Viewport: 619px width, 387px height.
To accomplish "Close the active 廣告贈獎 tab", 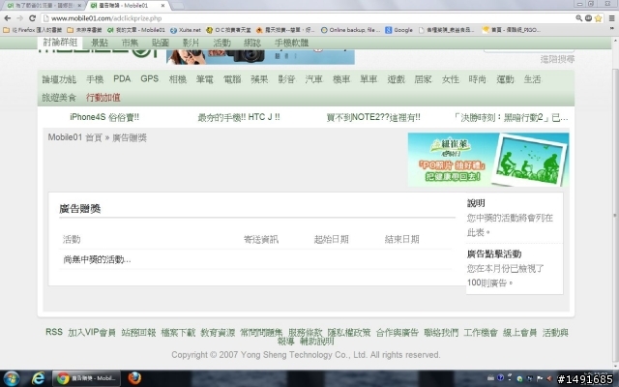I will tap(162, 6).
